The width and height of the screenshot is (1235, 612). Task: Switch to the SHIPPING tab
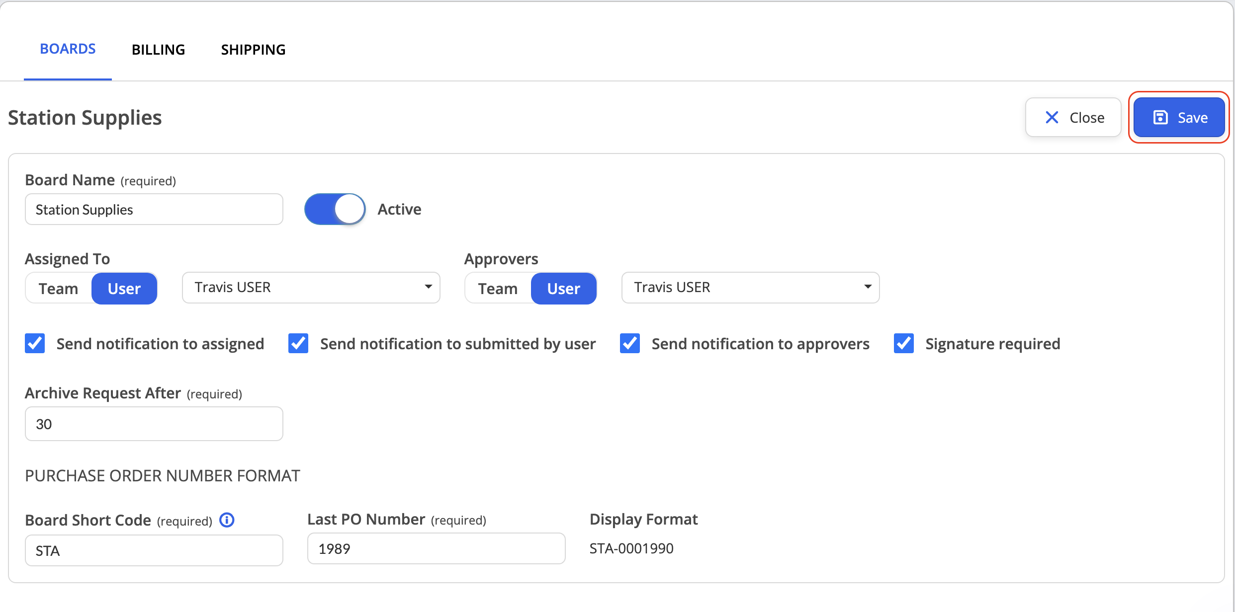[x=253, y=50]
